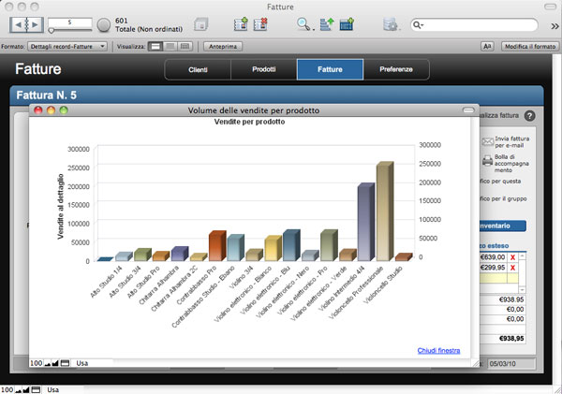562x394 pixels.
Task: Click the help question mark icon
Action: pyautogui.click(x=530, y=116)
